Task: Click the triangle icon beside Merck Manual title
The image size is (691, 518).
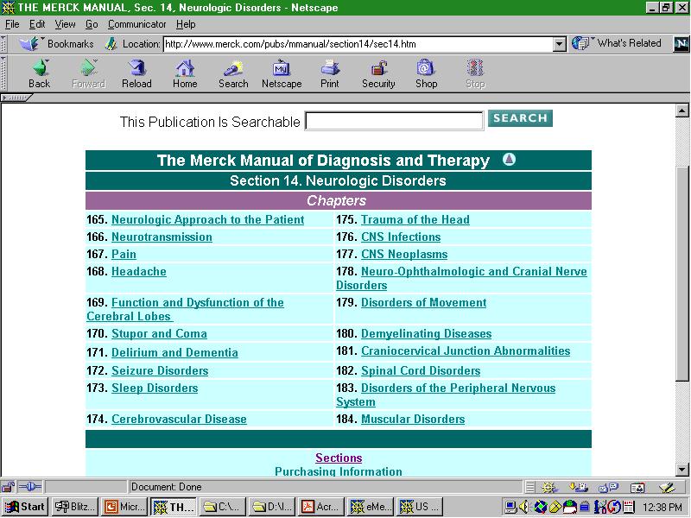Action: pyautogui.click(x=509, y=159)
